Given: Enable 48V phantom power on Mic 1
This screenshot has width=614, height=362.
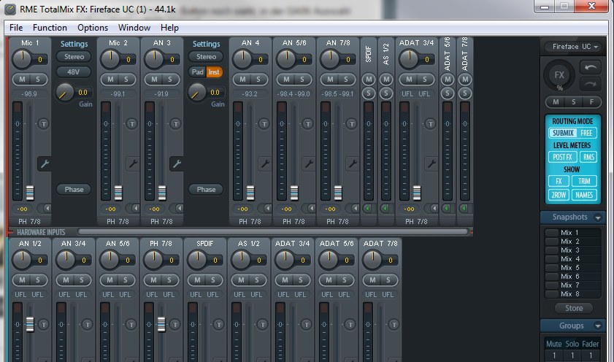Looking at the screenshot, I should pos(74,72).
